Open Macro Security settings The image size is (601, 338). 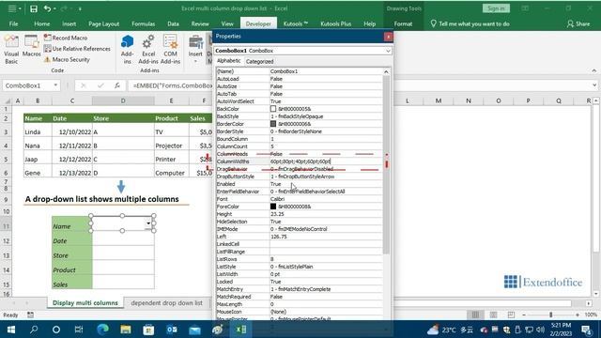click(67, 59)
